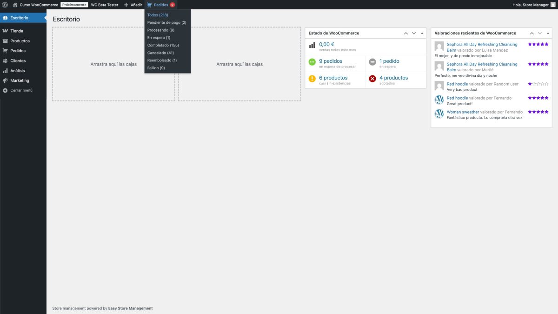Move Valoraciones recientes widget up
The height and width of the screenshot is (314, 558).
(531, 33)
